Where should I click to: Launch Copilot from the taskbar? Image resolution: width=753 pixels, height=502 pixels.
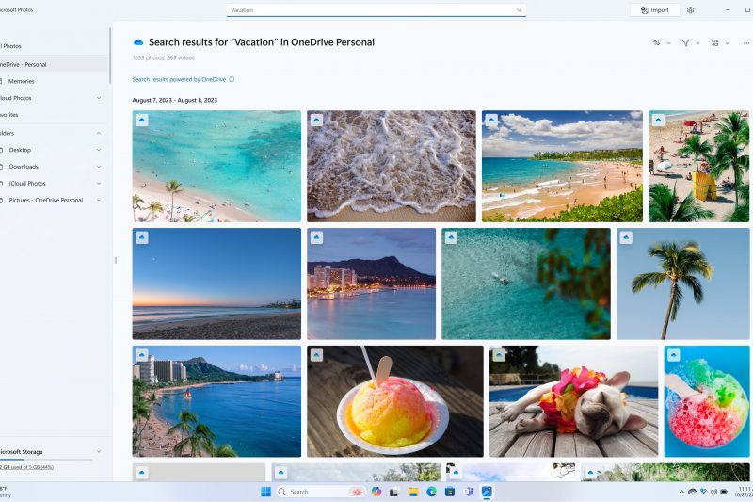coord(376,492)
